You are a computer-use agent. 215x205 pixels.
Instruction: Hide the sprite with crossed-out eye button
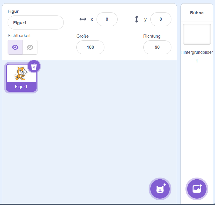click(30, 47)
